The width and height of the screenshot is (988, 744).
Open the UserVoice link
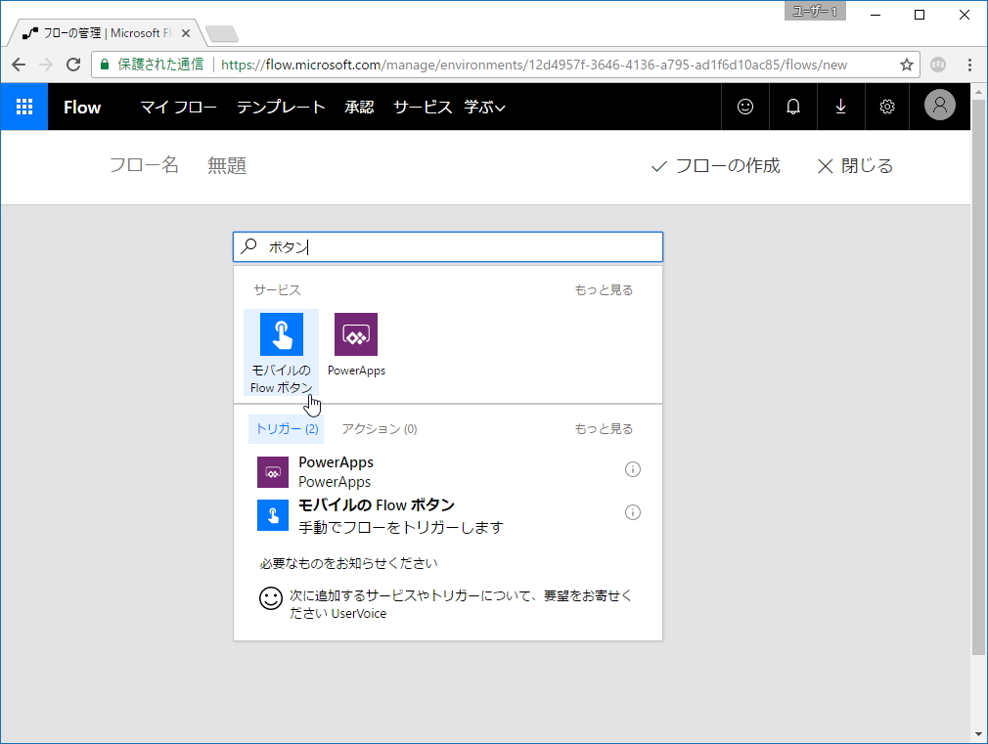[359, 614]
